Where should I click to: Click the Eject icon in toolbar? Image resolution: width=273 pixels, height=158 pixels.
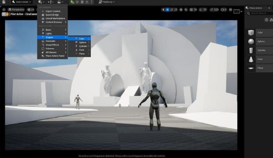click(x=87, y=2)
